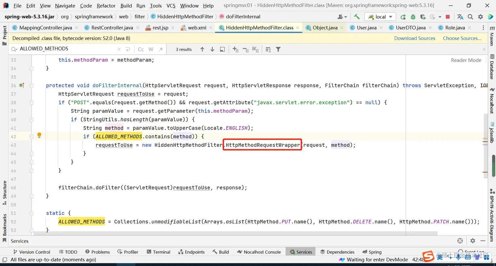Click the Services panel crosshair icon
Viewport: 496px width, 266px height.
coord(460,241)
